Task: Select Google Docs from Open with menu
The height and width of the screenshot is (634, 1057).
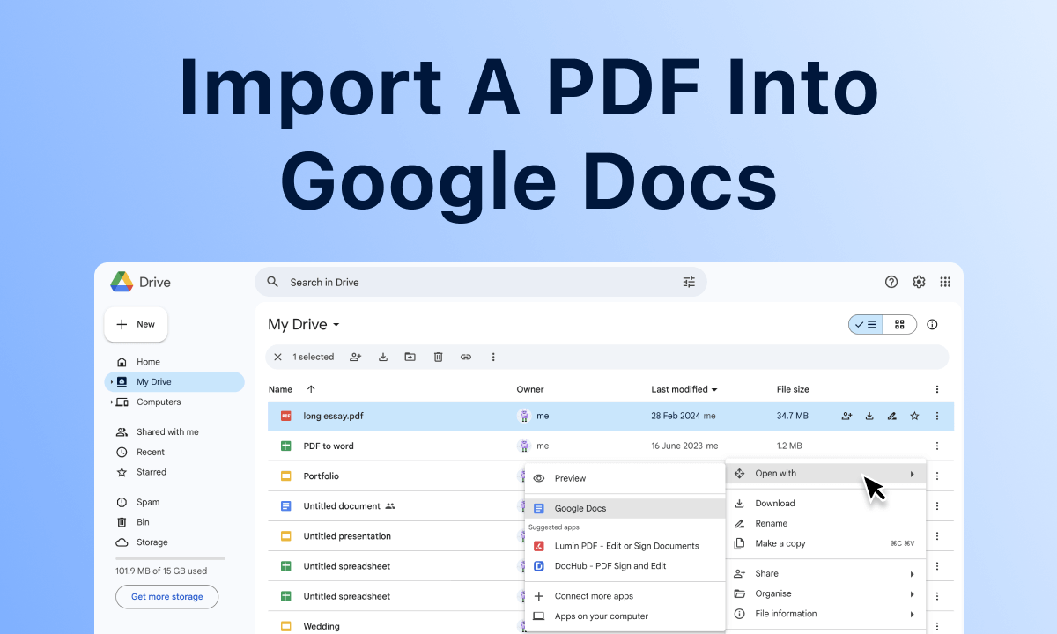Action: [581, 508]
